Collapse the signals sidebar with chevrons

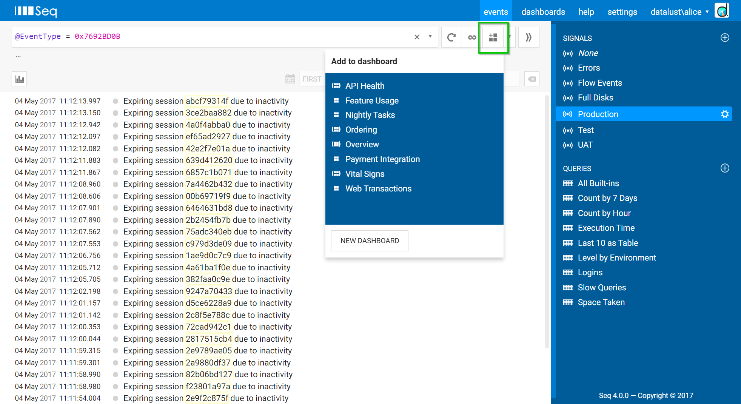coord(528,37)
